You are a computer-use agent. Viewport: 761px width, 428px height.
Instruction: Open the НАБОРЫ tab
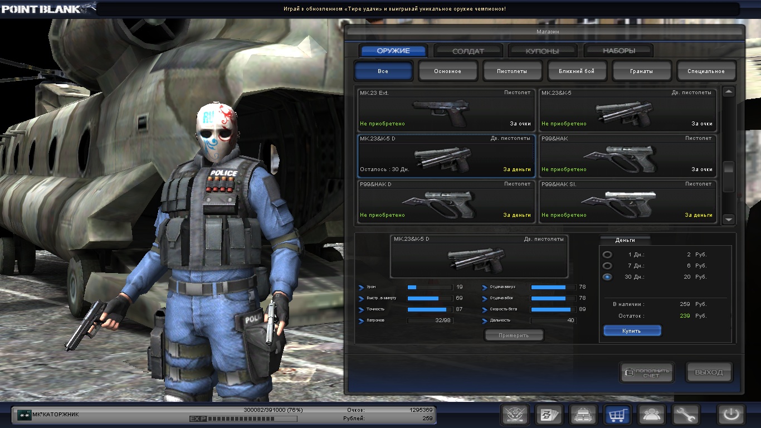pos(619,51)
